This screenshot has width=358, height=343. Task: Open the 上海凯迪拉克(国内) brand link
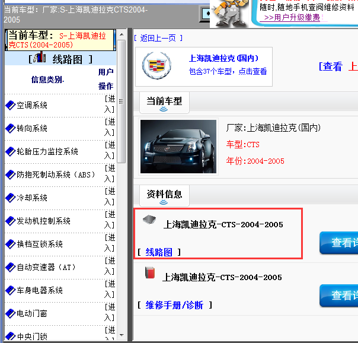[x=223, y=58]
